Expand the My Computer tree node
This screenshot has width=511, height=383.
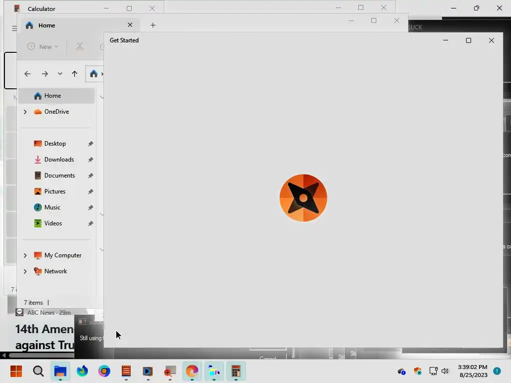coord(25,255)
